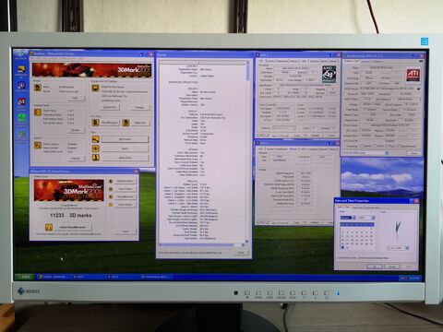Click the vertical scrollbar in the Details window
The image size is (443, 332).
point(247,151)
